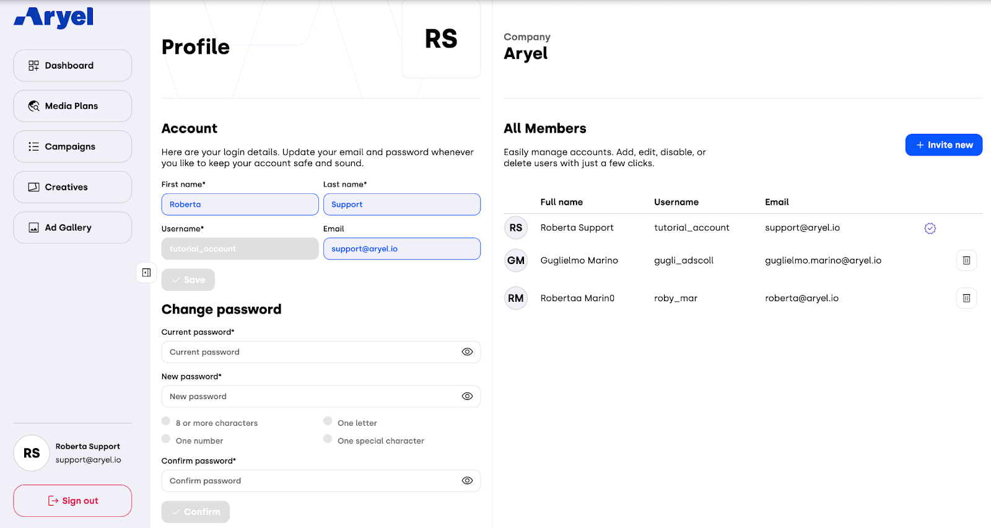Click the Email column header
The image size is (991, 528).
click(777, 202)
